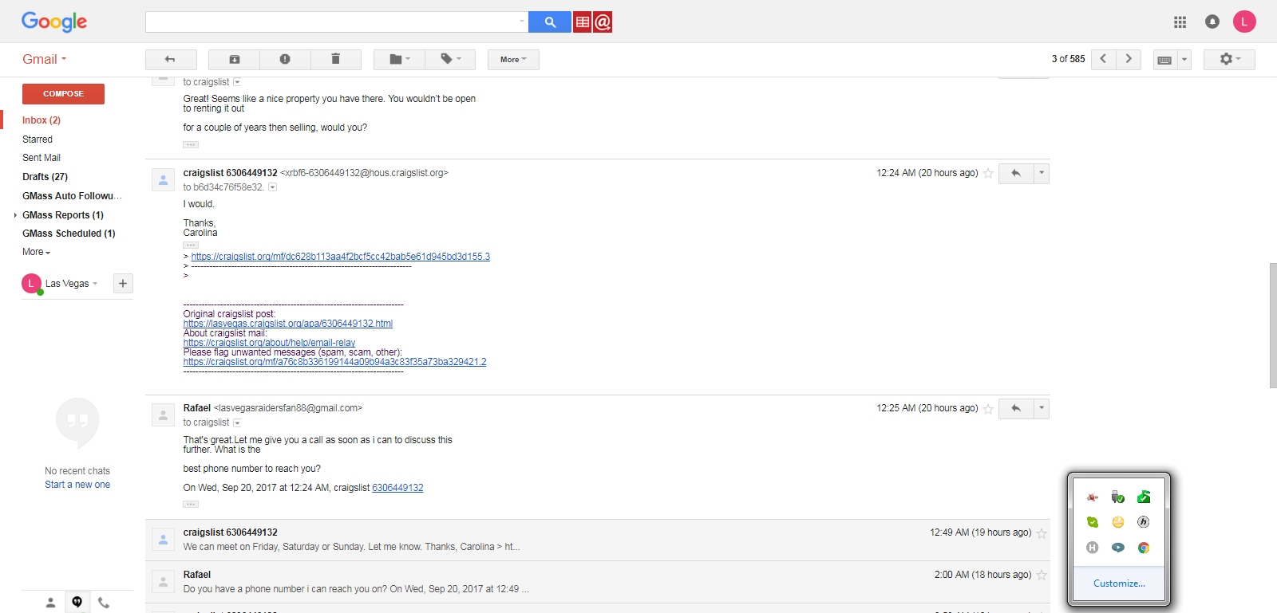
Task: Click the red GMass @ send button
Action: (x=603, y=22)
